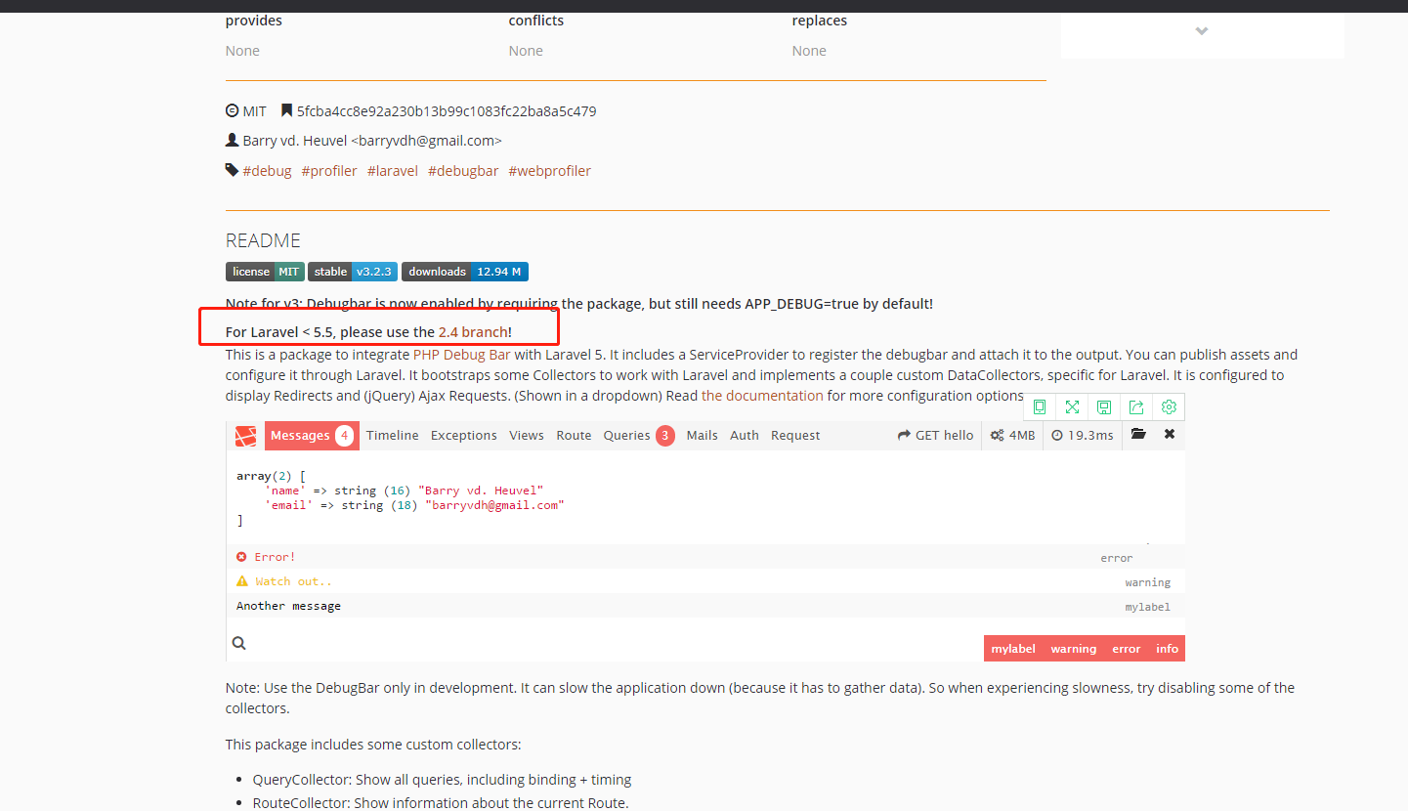Viewport: 1408px width, 811px height.
Task: Click the Watch out.. warning row
Action: coord(705,581)
